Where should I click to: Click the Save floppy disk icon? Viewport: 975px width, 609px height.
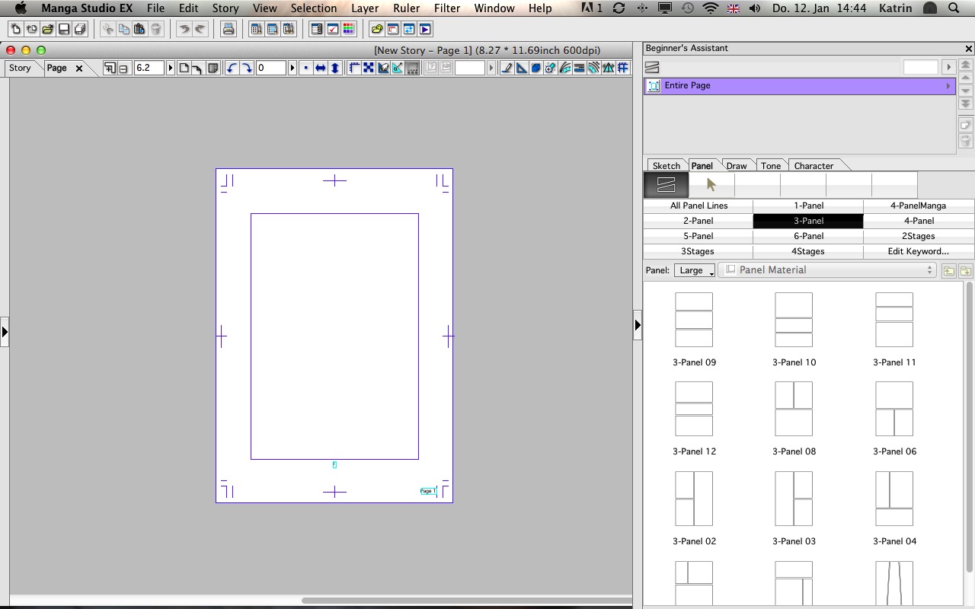click(x=64, y=30)
